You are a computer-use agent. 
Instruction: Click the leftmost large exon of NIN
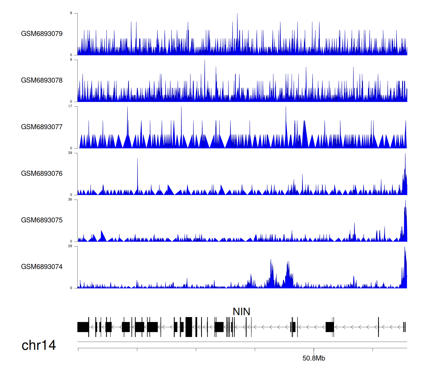click(83, 327)
